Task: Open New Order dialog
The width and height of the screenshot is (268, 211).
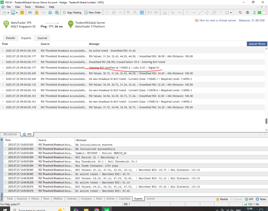Action: [93, 12]
